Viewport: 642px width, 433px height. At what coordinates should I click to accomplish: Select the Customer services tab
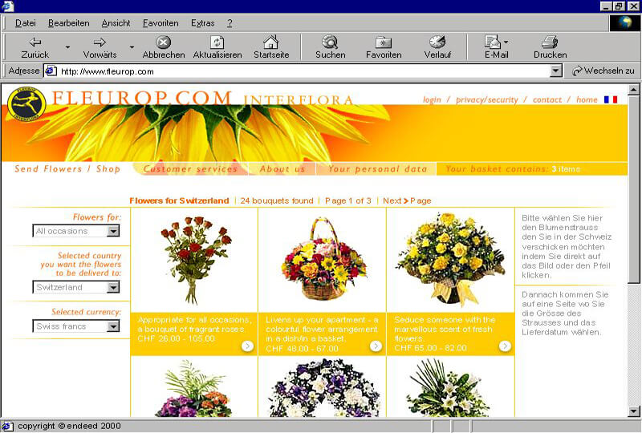pyautogui.click(x=190, y=168)
